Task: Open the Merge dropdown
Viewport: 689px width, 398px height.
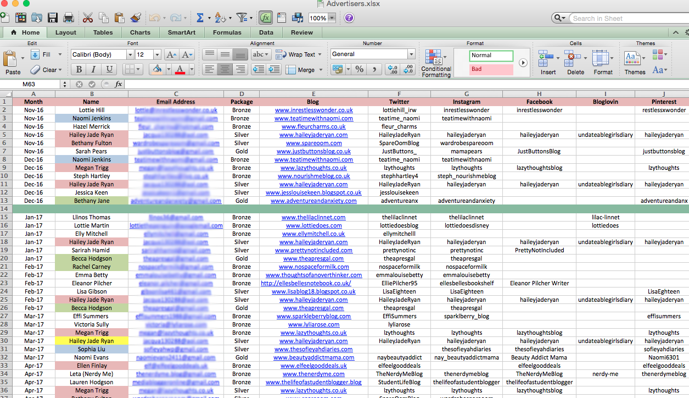Action: (321, 70)
